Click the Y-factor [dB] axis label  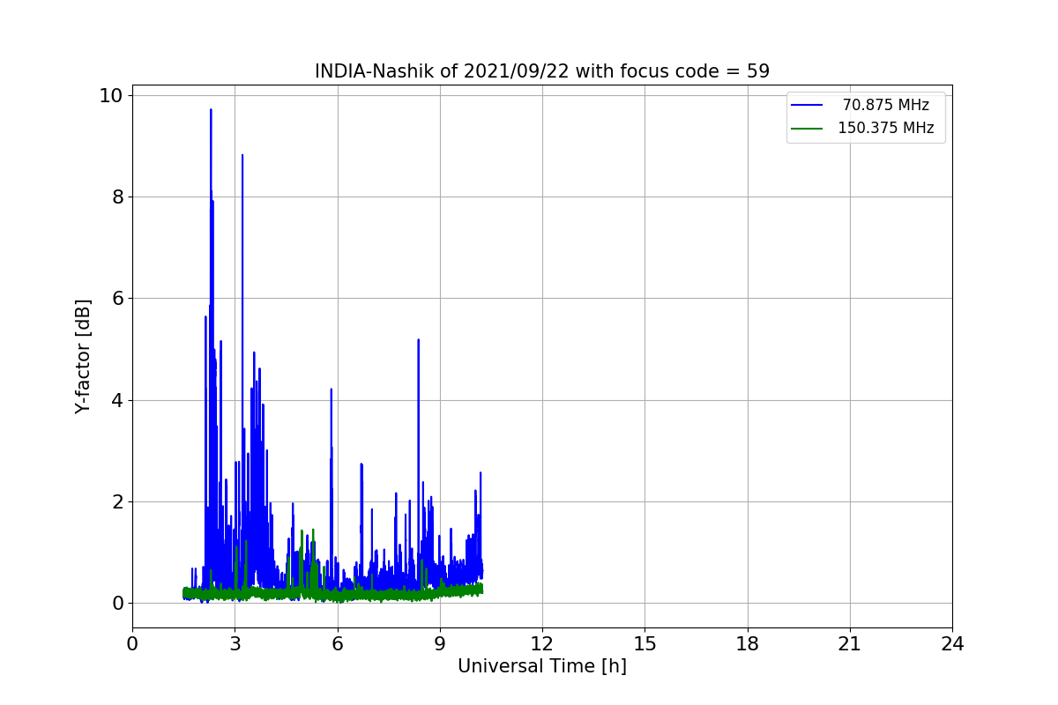coord(83,356)
